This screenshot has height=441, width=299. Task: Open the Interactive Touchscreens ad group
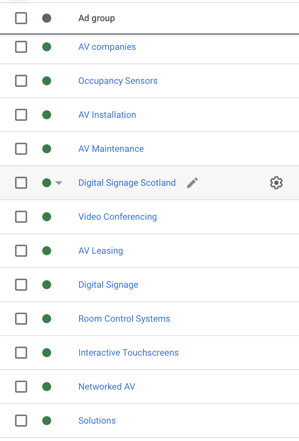click(x=128, y=353)
